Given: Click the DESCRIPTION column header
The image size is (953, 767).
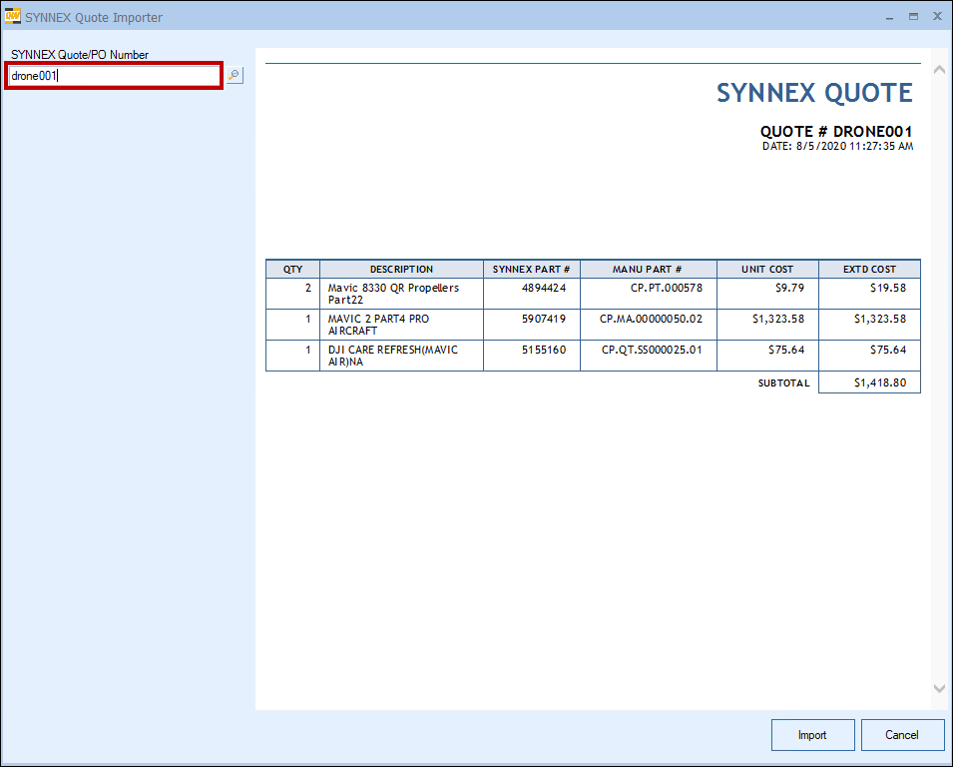Looking at the screenshot, I should 402,269.
